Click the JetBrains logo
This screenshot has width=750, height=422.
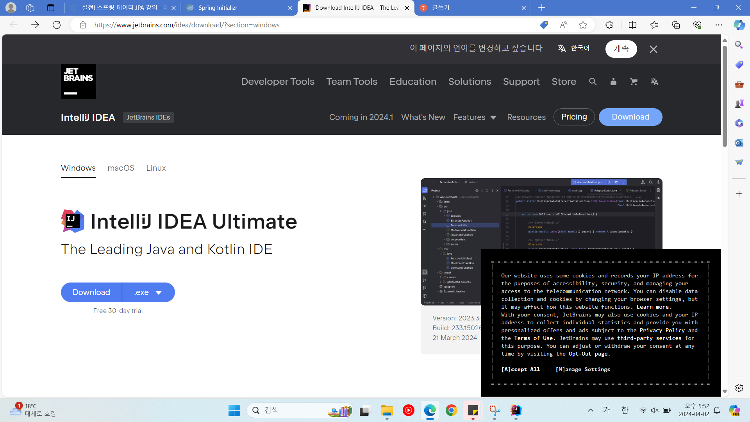tap(78, 81)
